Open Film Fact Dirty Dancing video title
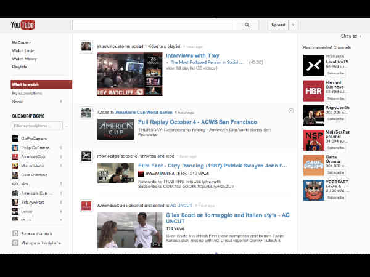370x277 pixels. pos(212,166)
